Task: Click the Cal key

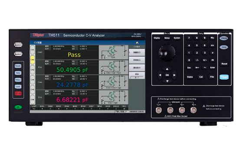Action: click(x=201, y=77)
